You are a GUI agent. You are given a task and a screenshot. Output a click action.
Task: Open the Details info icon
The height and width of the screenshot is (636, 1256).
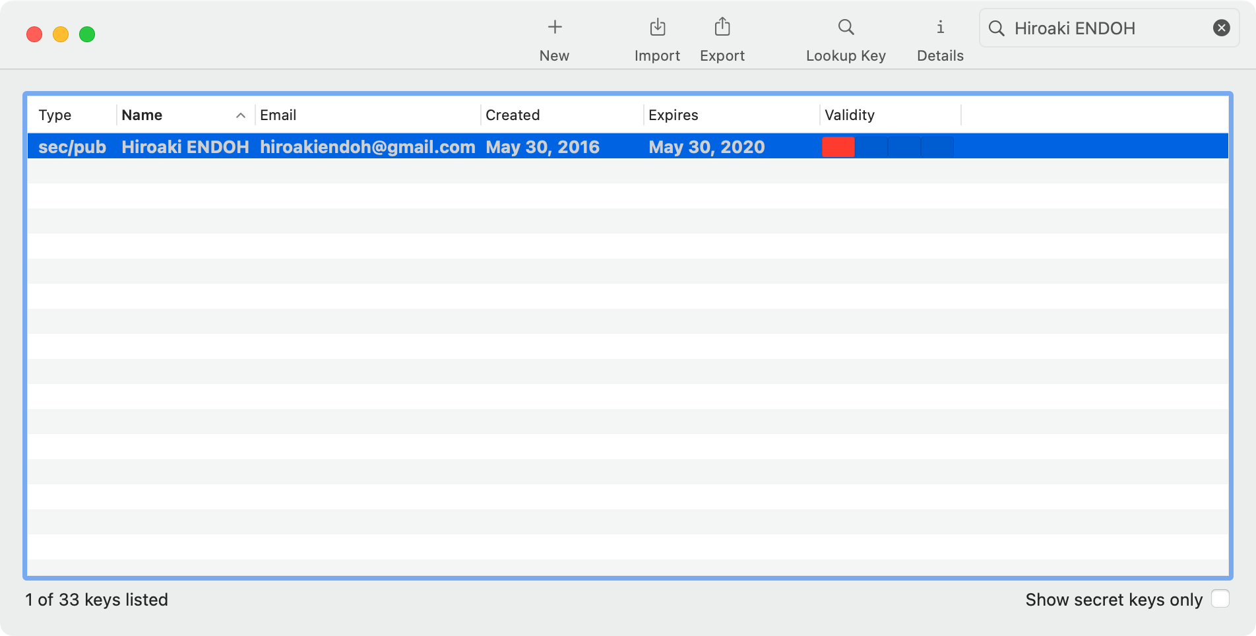click(x=940, y=28)
